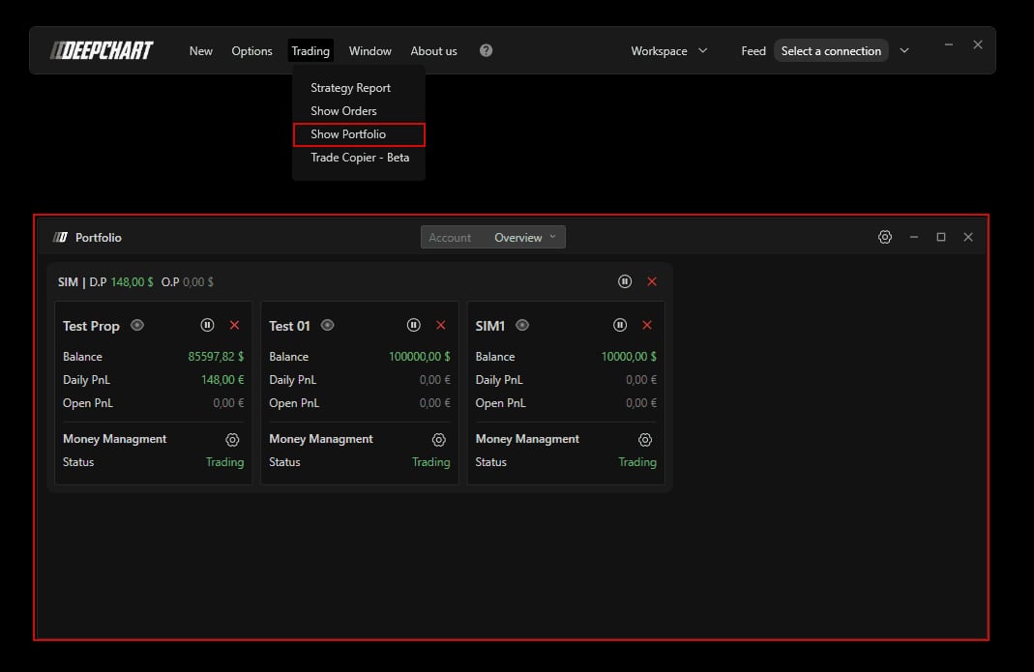Delete the Test 01 account card
Image resolution: width=1034 pixels, height=672 pixels.
click(440, 325)
